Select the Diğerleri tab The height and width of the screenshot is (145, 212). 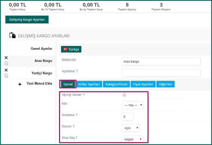click(166, 84)
